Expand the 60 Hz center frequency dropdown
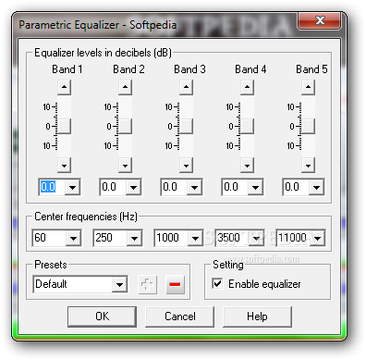This screenshot has height=360, width=366. [x=73, y=238]
